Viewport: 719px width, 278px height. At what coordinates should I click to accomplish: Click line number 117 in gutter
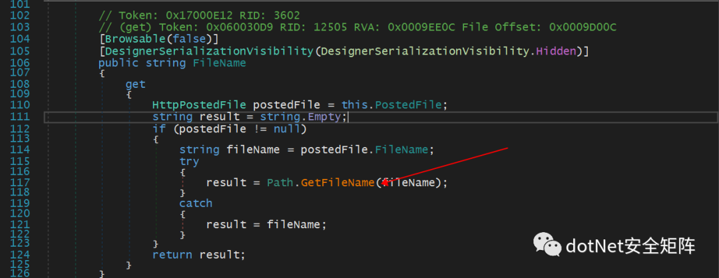21,182
